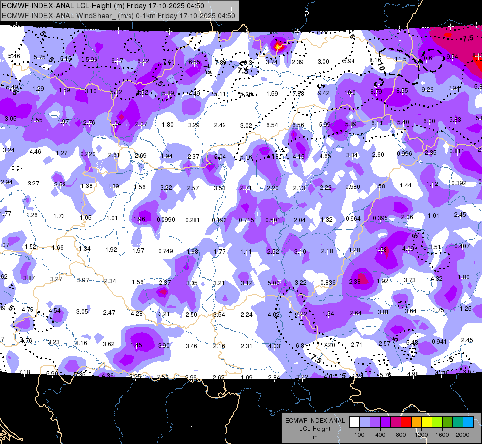Click the wind shear value 0.0990
This screenshot has width=482, height=444.
166,220
